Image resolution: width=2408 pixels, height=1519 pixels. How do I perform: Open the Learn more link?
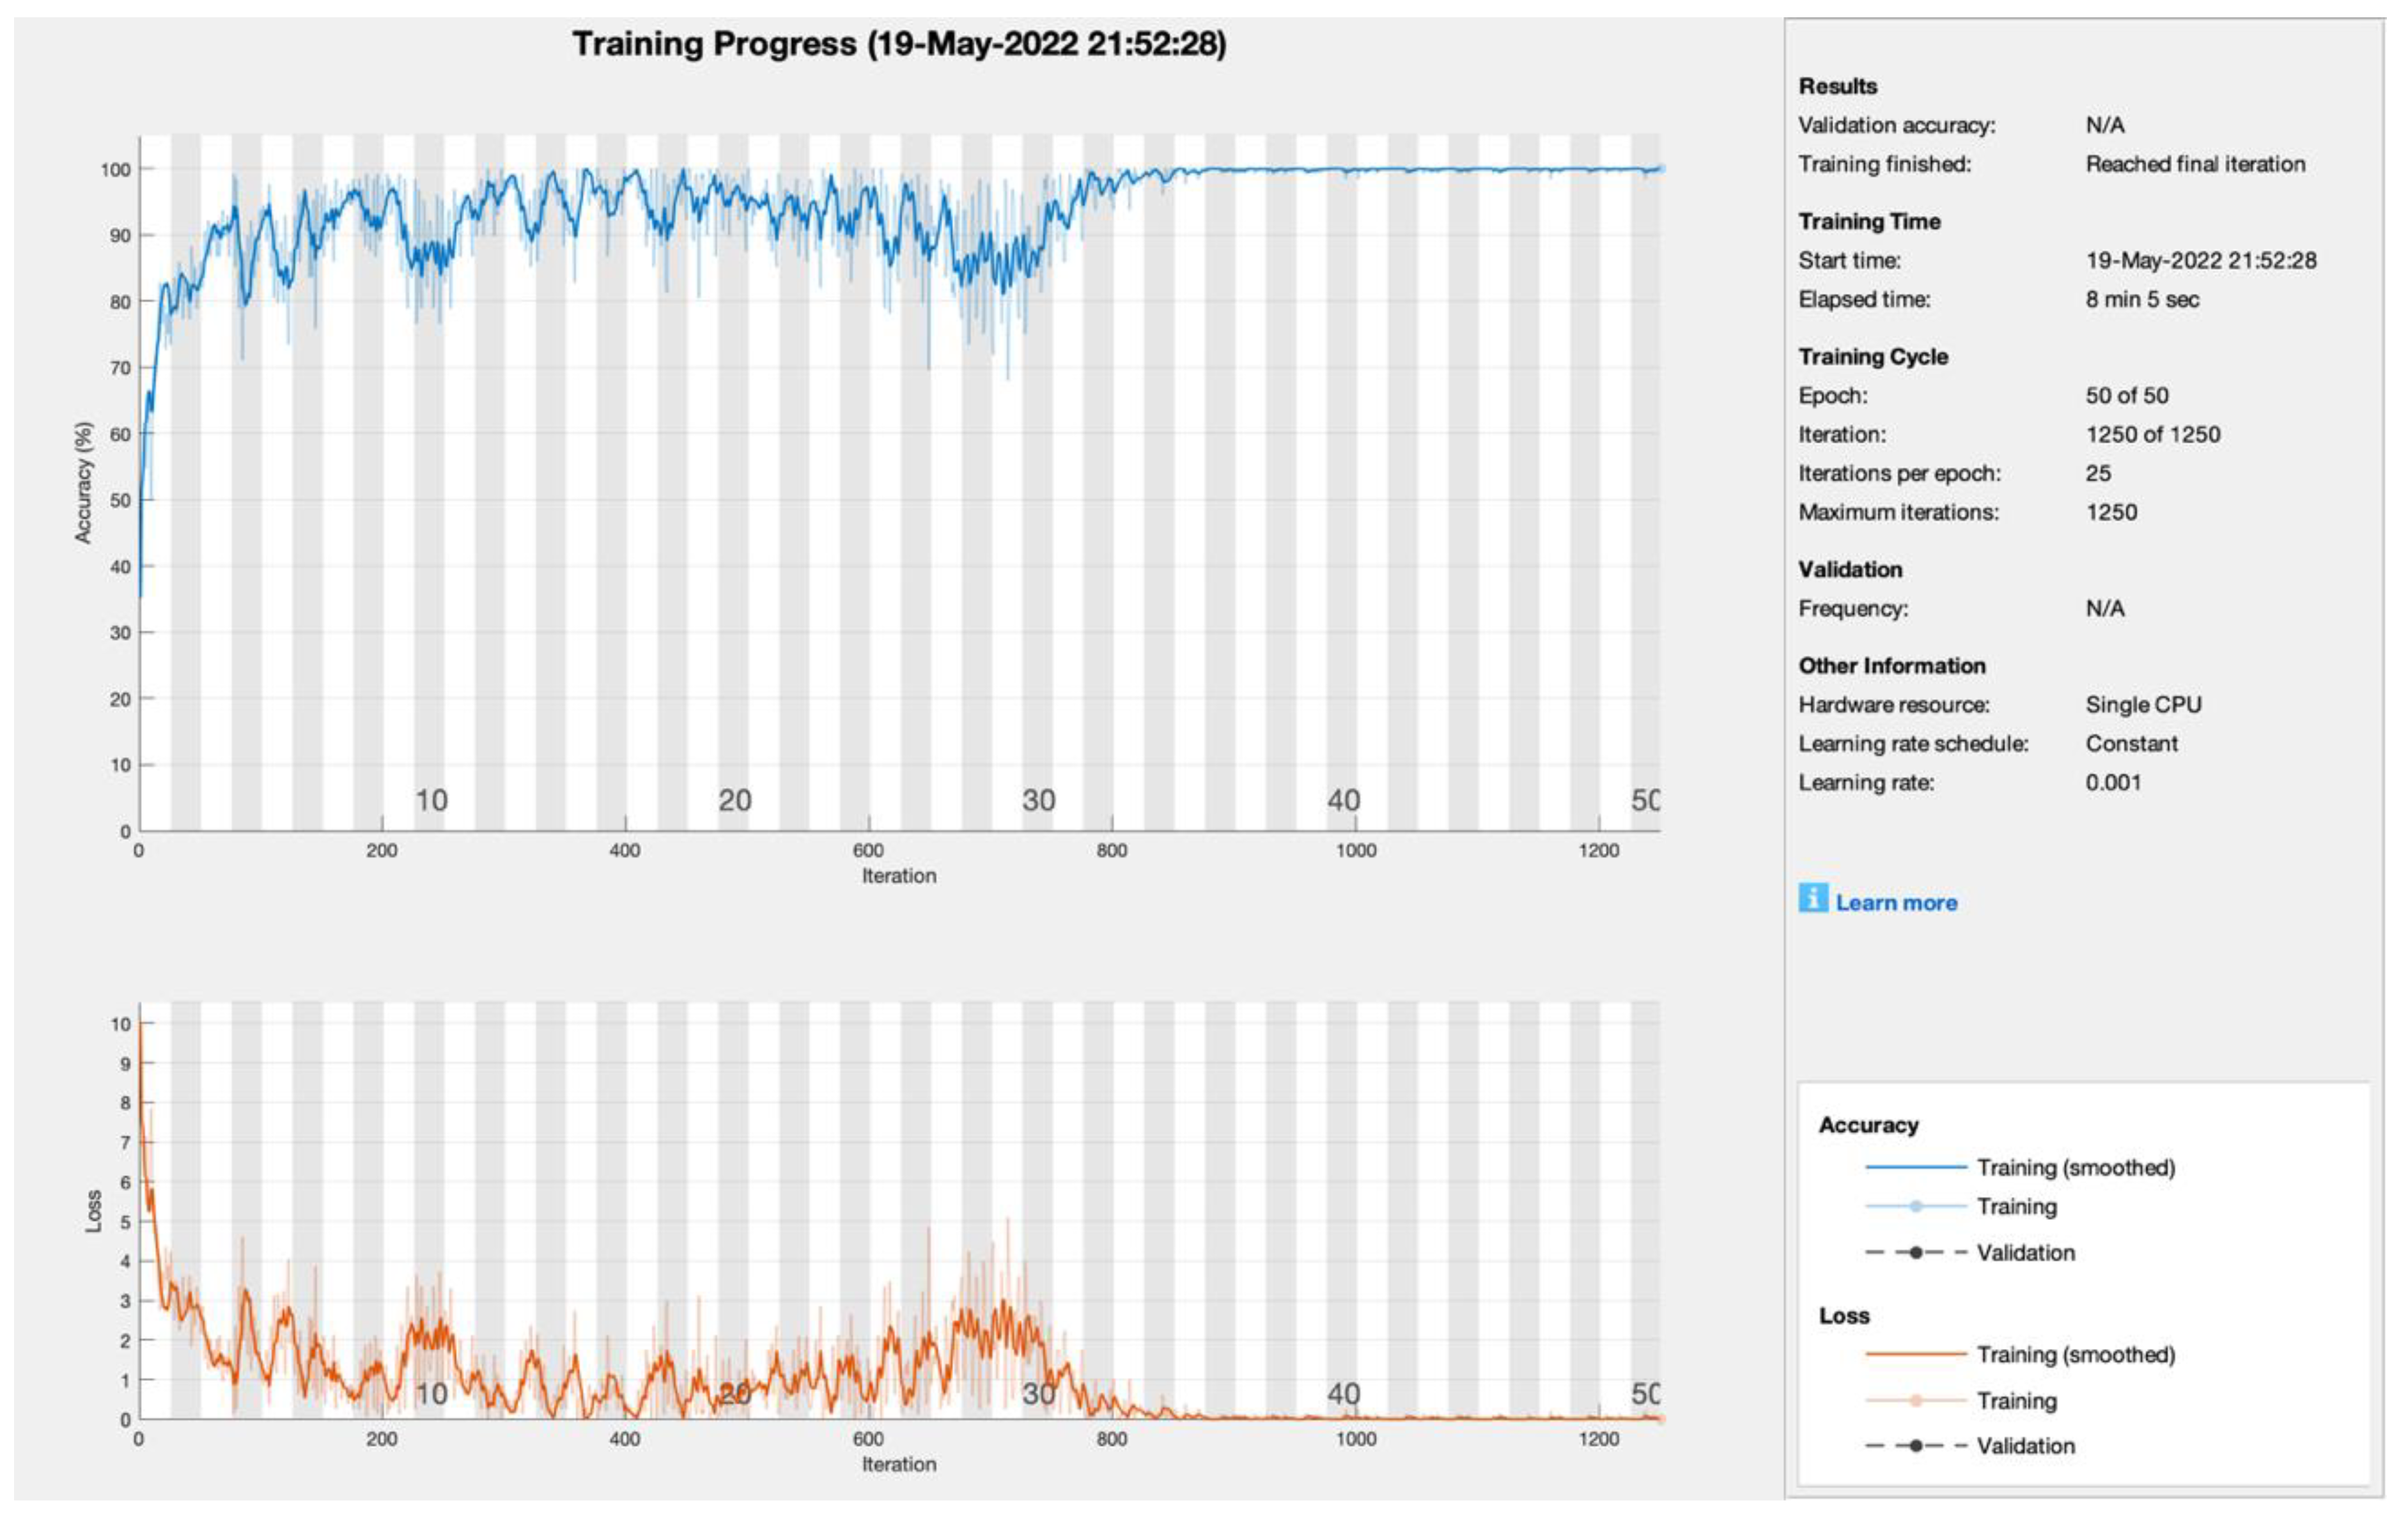(1896, 903)
